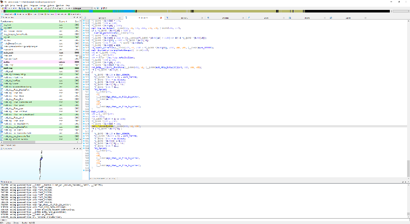The image size is (410, 224).
Task: Click the binary search toolbar icon
Action: (x=35, y=8)
